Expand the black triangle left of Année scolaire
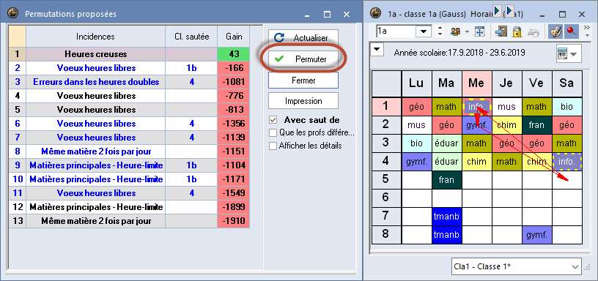The width and height of the screenshot is (598, 281). (377, 50)
